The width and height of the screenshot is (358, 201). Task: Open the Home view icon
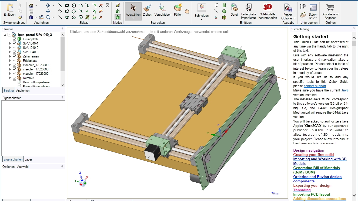point(31,5)
